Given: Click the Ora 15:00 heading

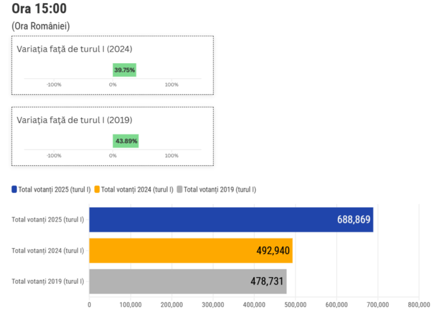Looking at the screenshot, I should tap(39, 8).
